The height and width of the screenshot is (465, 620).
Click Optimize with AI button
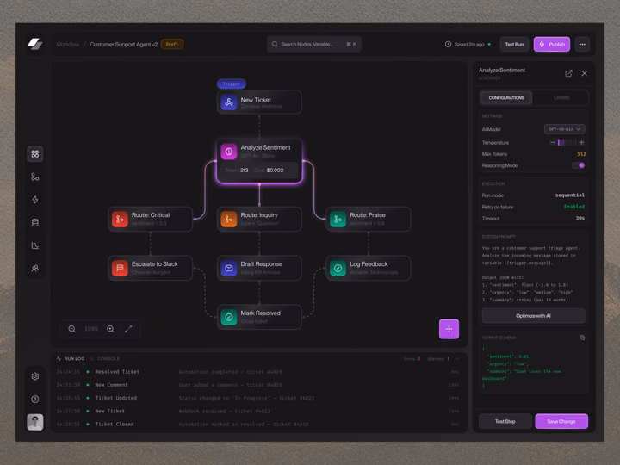[x=533, y=315]
